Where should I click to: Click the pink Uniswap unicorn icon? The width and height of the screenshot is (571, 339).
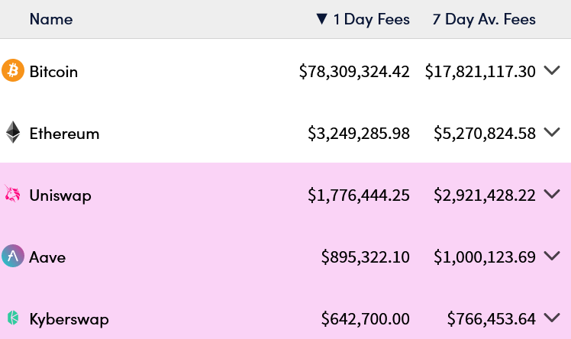click(x=13, y=195)
